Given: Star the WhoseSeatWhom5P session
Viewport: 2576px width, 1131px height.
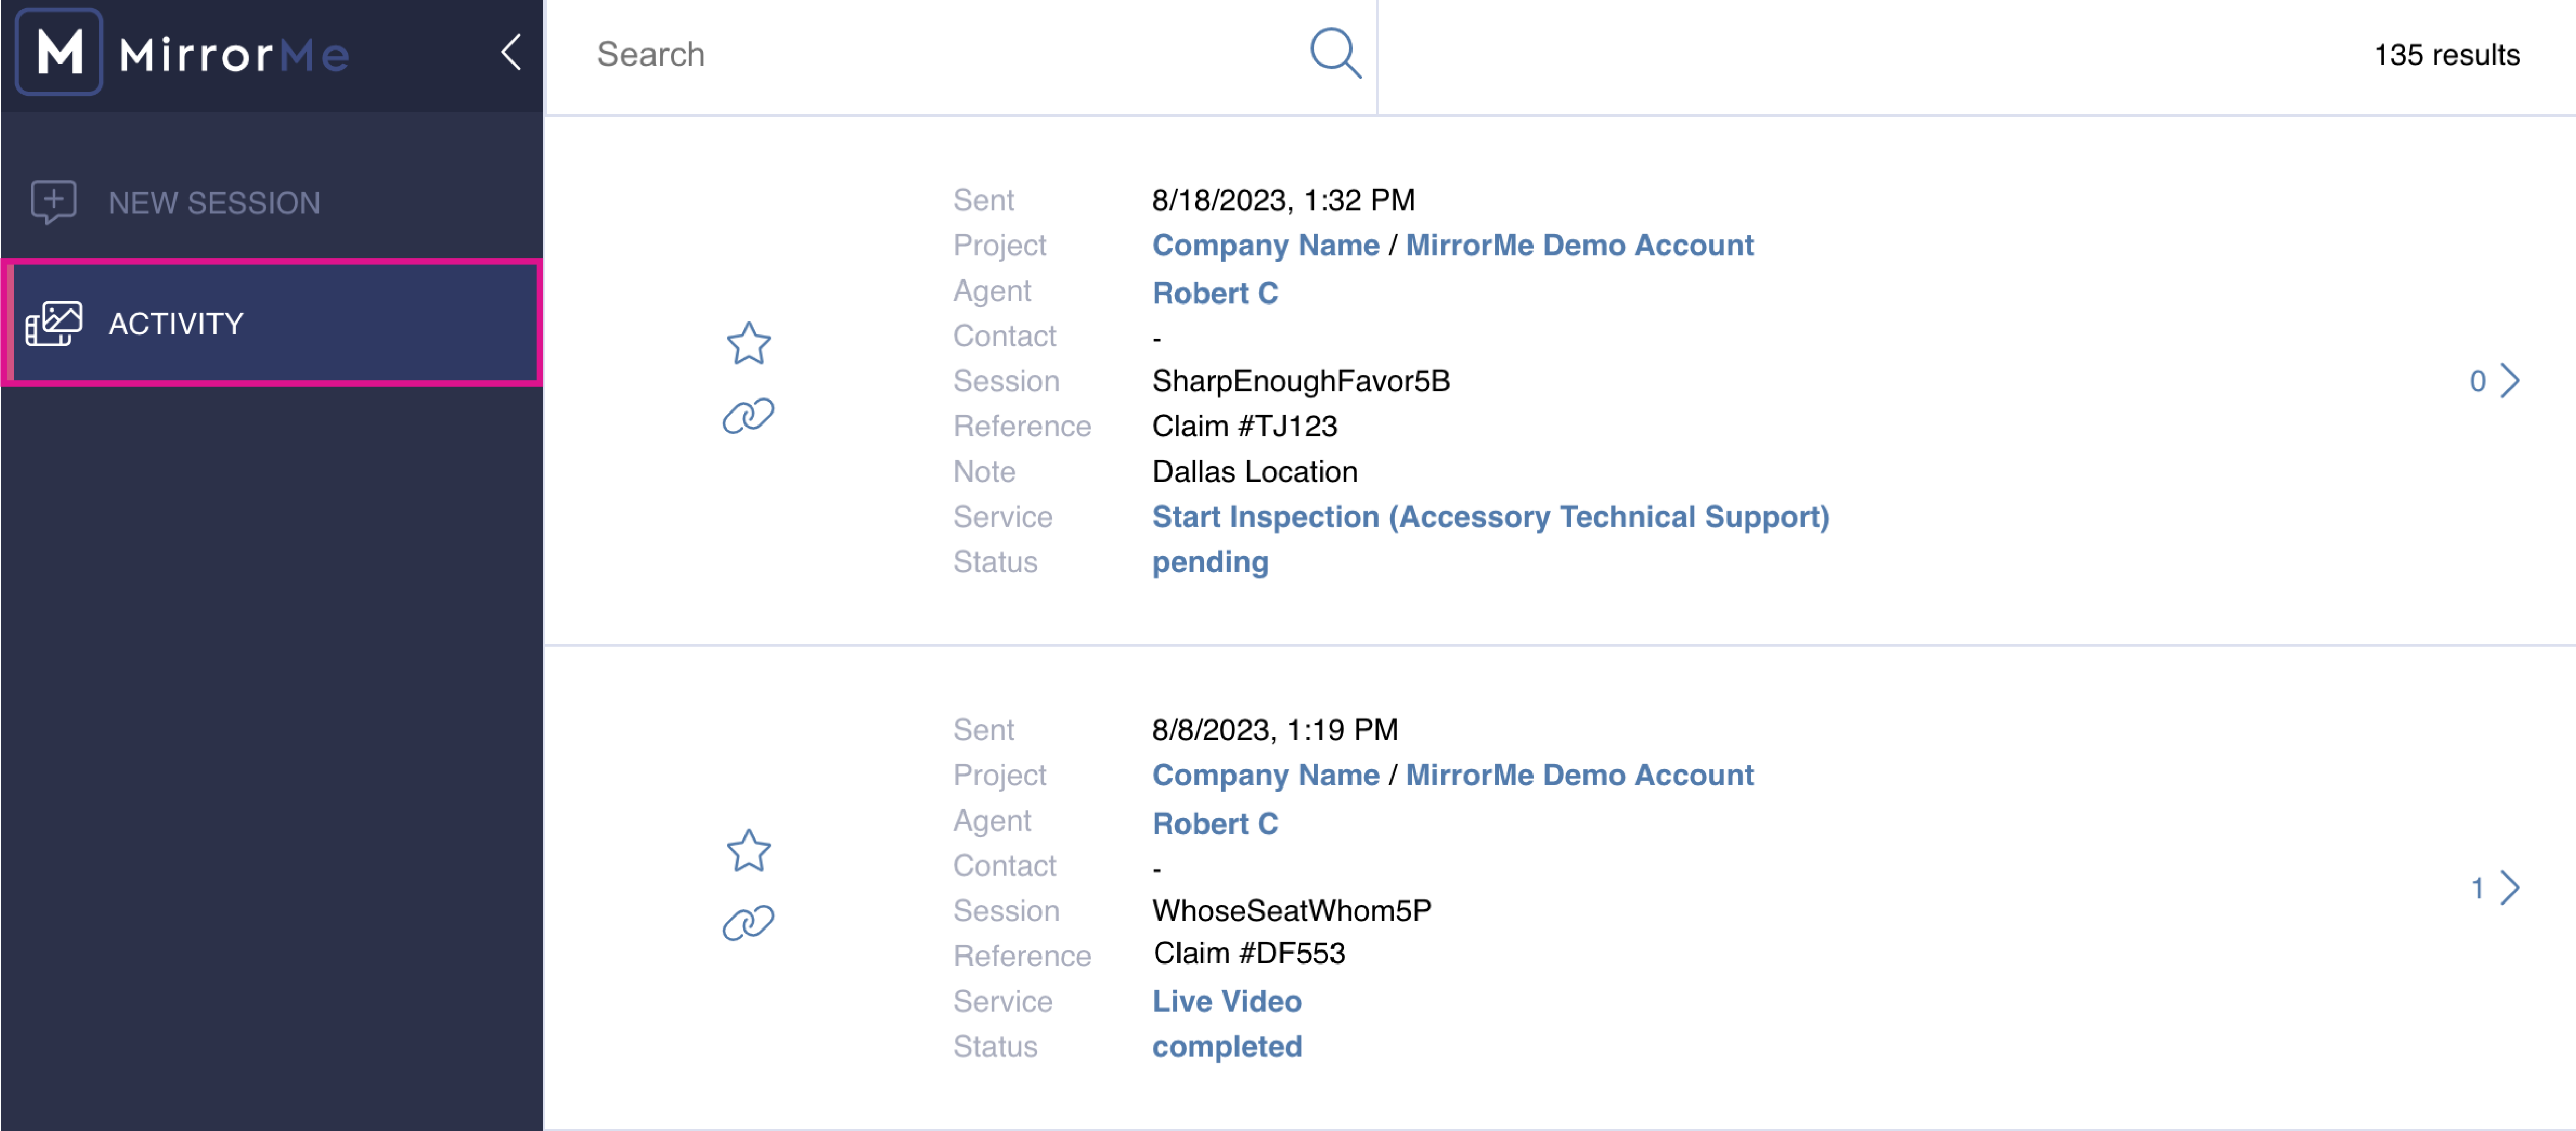Looking at the screenshot, I should [748, 851].
